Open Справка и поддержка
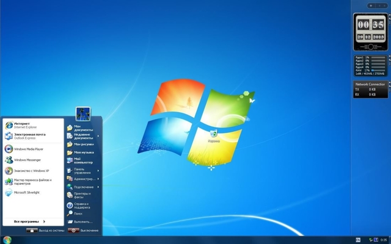Screen dimensions: 391x244 coord(83,206)
